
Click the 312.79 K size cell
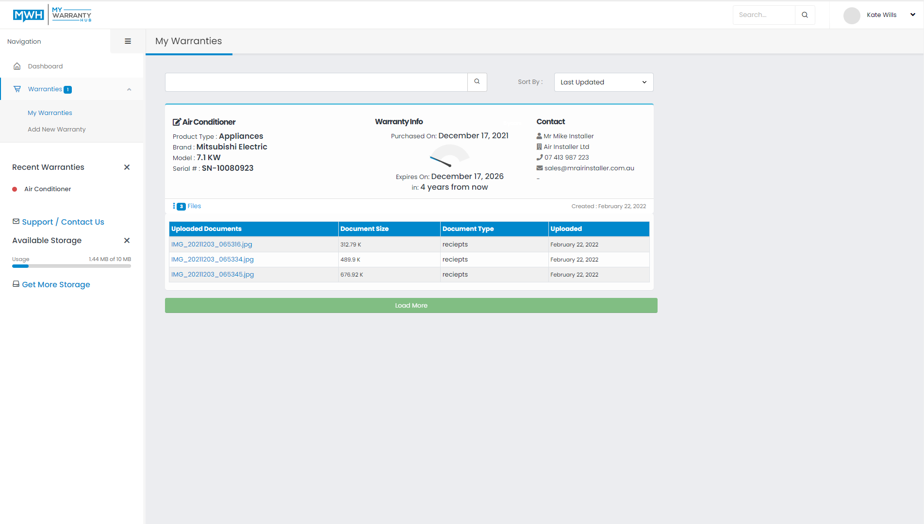389,245
